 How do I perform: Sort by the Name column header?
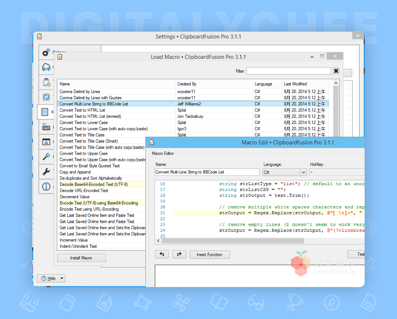coord(116,84)
